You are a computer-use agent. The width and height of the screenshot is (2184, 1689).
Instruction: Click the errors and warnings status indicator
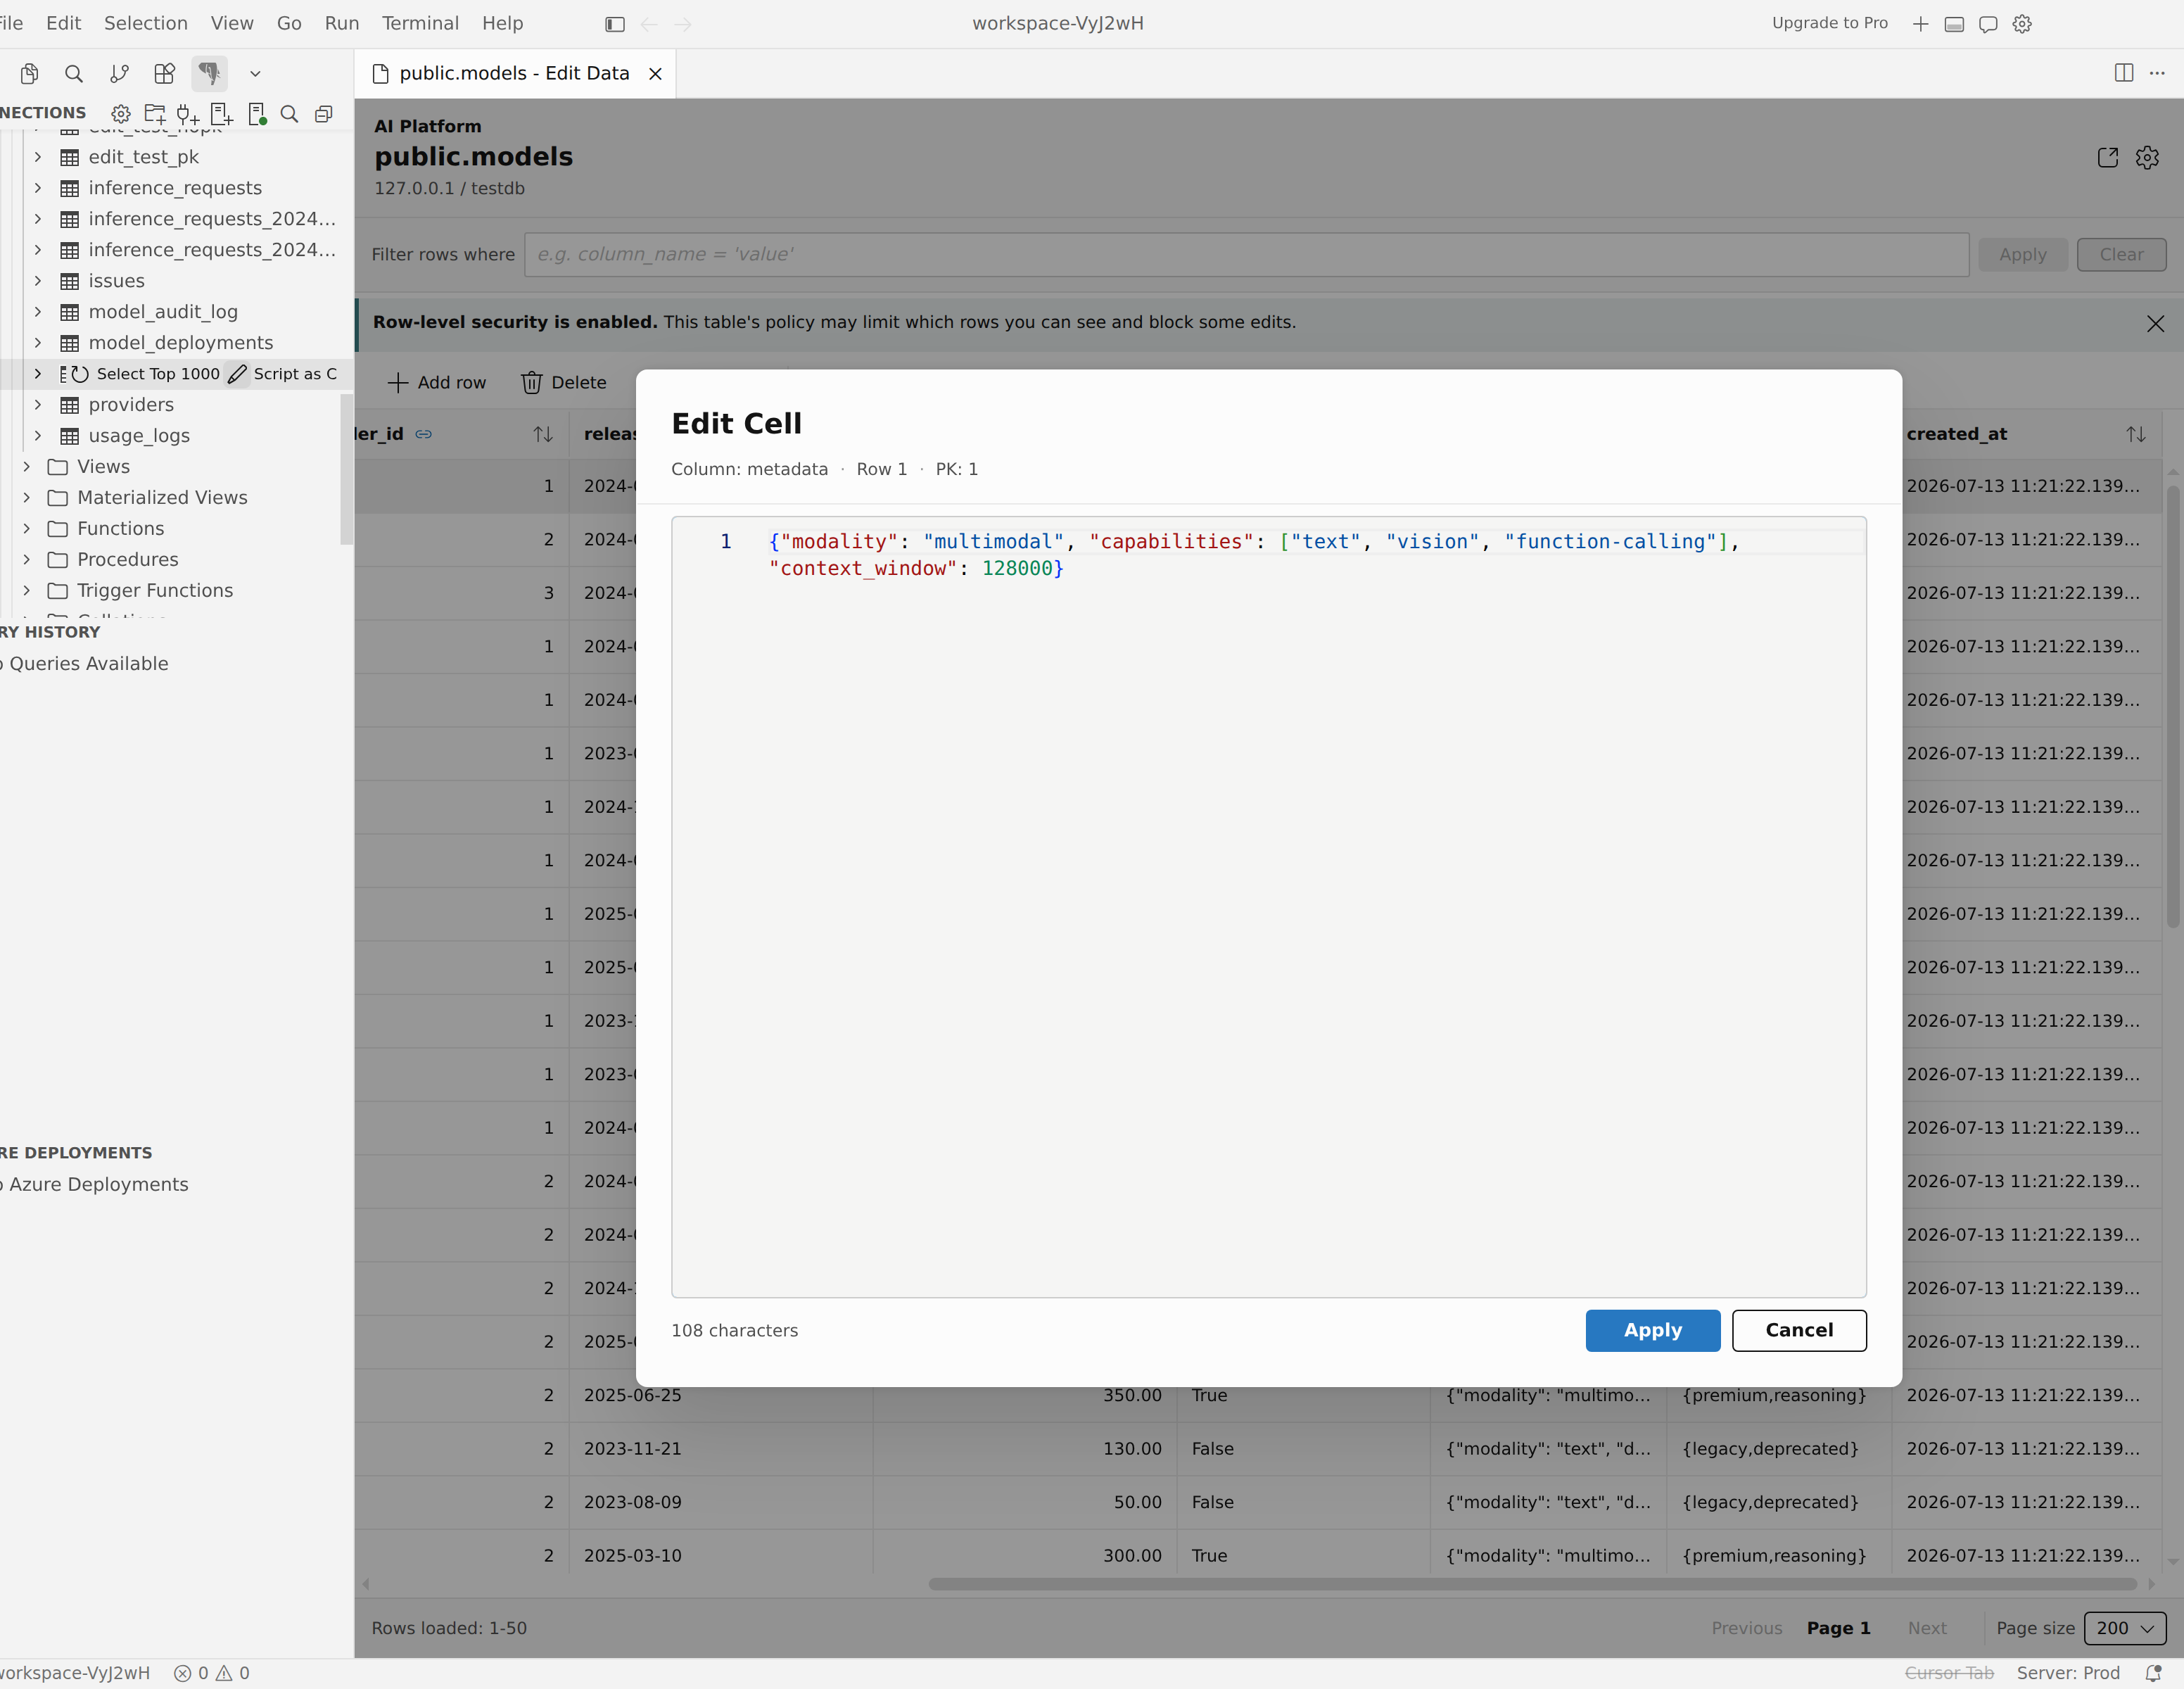click(x=212, y=1673)
